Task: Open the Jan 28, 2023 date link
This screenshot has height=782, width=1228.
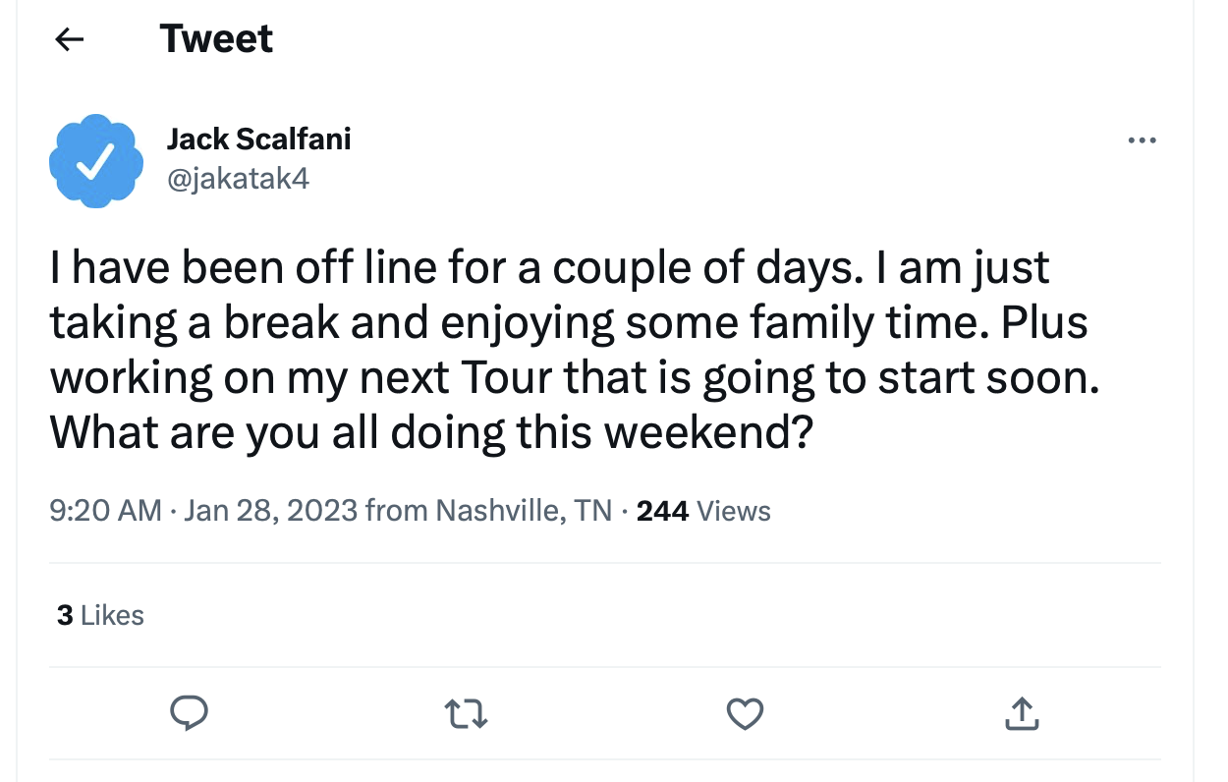Action: click(x=270, y=510)
